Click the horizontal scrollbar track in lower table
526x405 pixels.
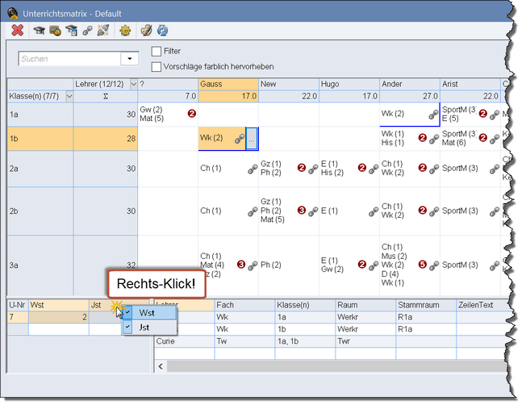337,366
